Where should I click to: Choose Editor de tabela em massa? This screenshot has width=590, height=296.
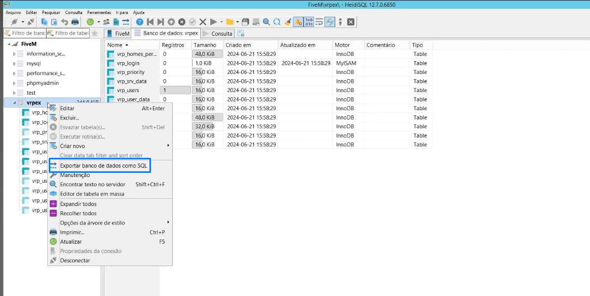(110, 194)
